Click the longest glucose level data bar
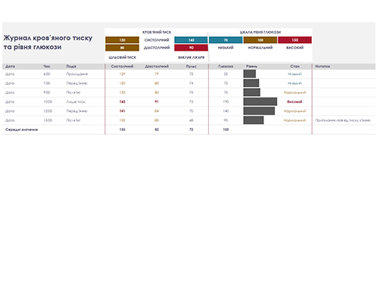The image size is (377, 289). pos(260,101)
